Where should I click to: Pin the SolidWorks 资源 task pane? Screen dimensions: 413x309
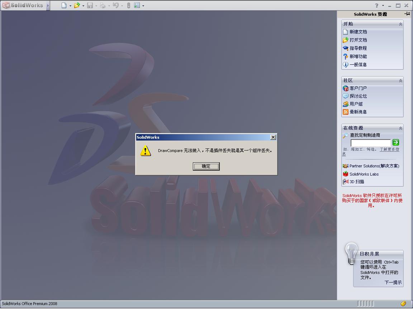[407, 14]
